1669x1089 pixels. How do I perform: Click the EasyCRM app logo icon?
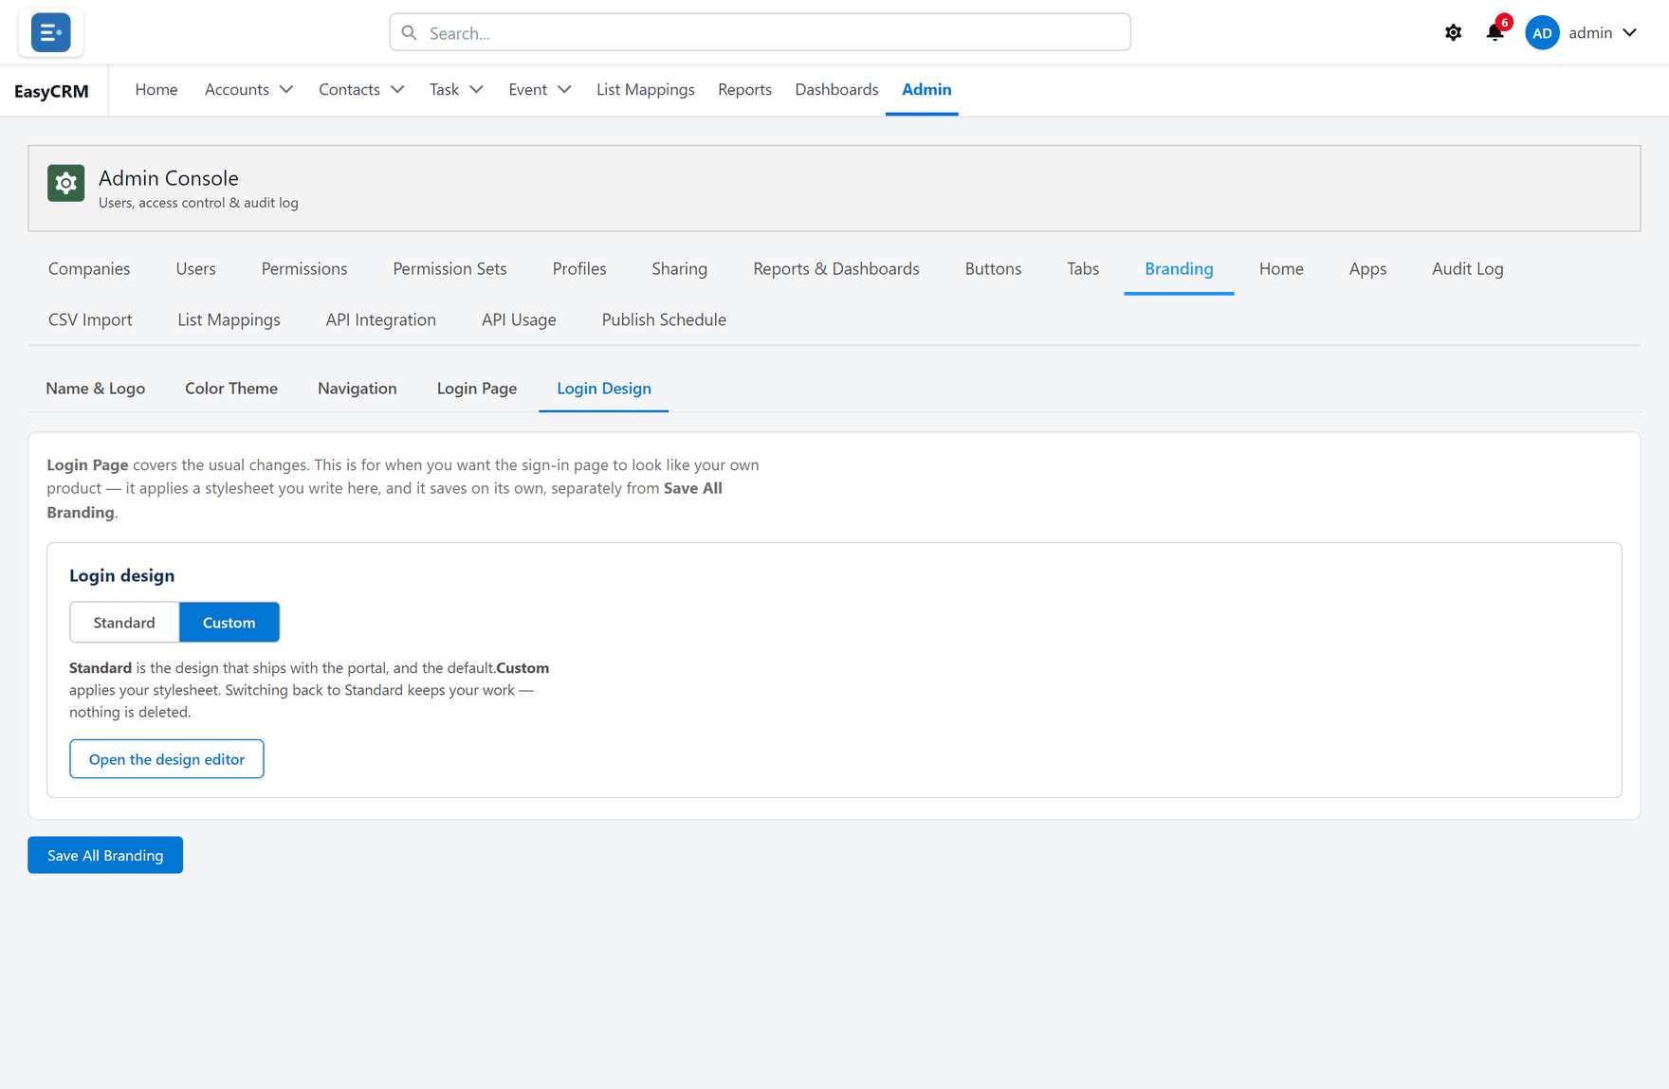pyautogui.click(x=50, y=32)
